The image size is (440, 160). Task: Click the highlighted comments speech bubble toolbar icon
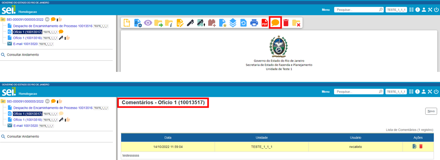[x=275, y=23]
